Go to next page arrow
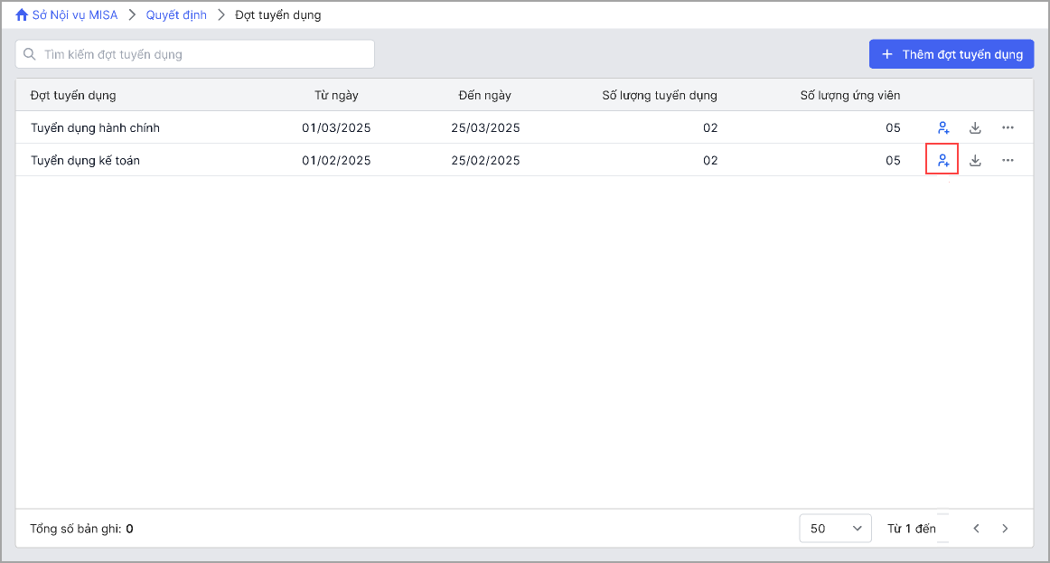 1005,528
